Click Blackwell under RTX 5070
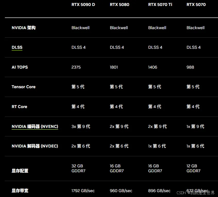Viewport: 218px width, 197px height. (196, 28)
